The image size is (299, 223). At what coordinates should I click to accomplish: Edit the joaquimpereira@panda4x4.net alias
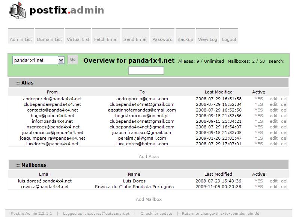pyautogui.click(x=273, y=138)
